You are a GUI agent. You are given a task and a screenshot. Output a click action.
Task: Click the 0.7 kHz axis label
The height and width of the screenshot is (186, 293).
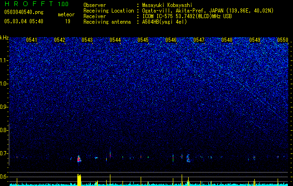4,153
